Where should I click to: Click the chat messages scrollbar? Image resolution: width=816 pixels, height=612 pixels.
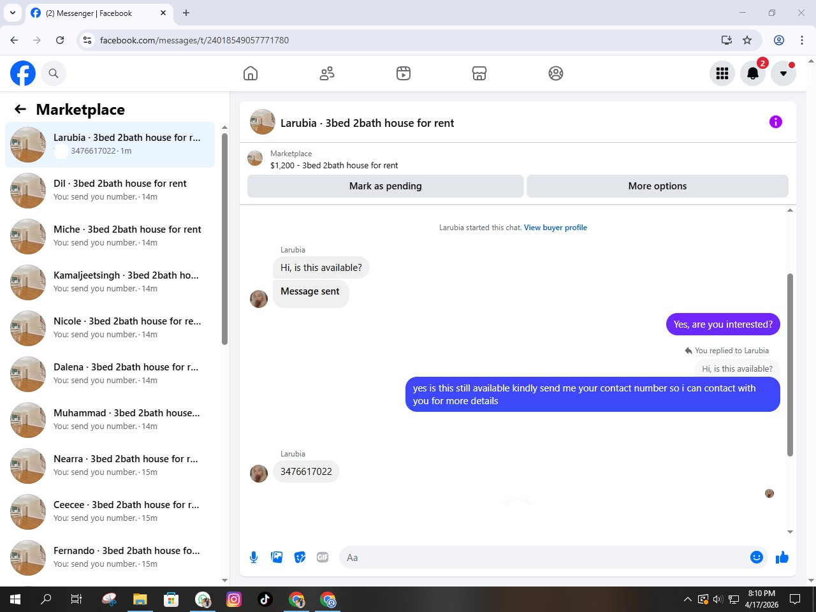coord(790,365)
